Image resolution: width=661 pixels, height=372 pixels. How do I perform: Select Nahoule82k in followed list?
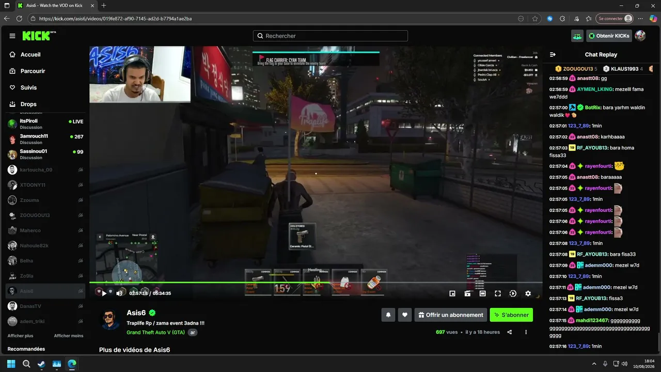tap(45, 245)
